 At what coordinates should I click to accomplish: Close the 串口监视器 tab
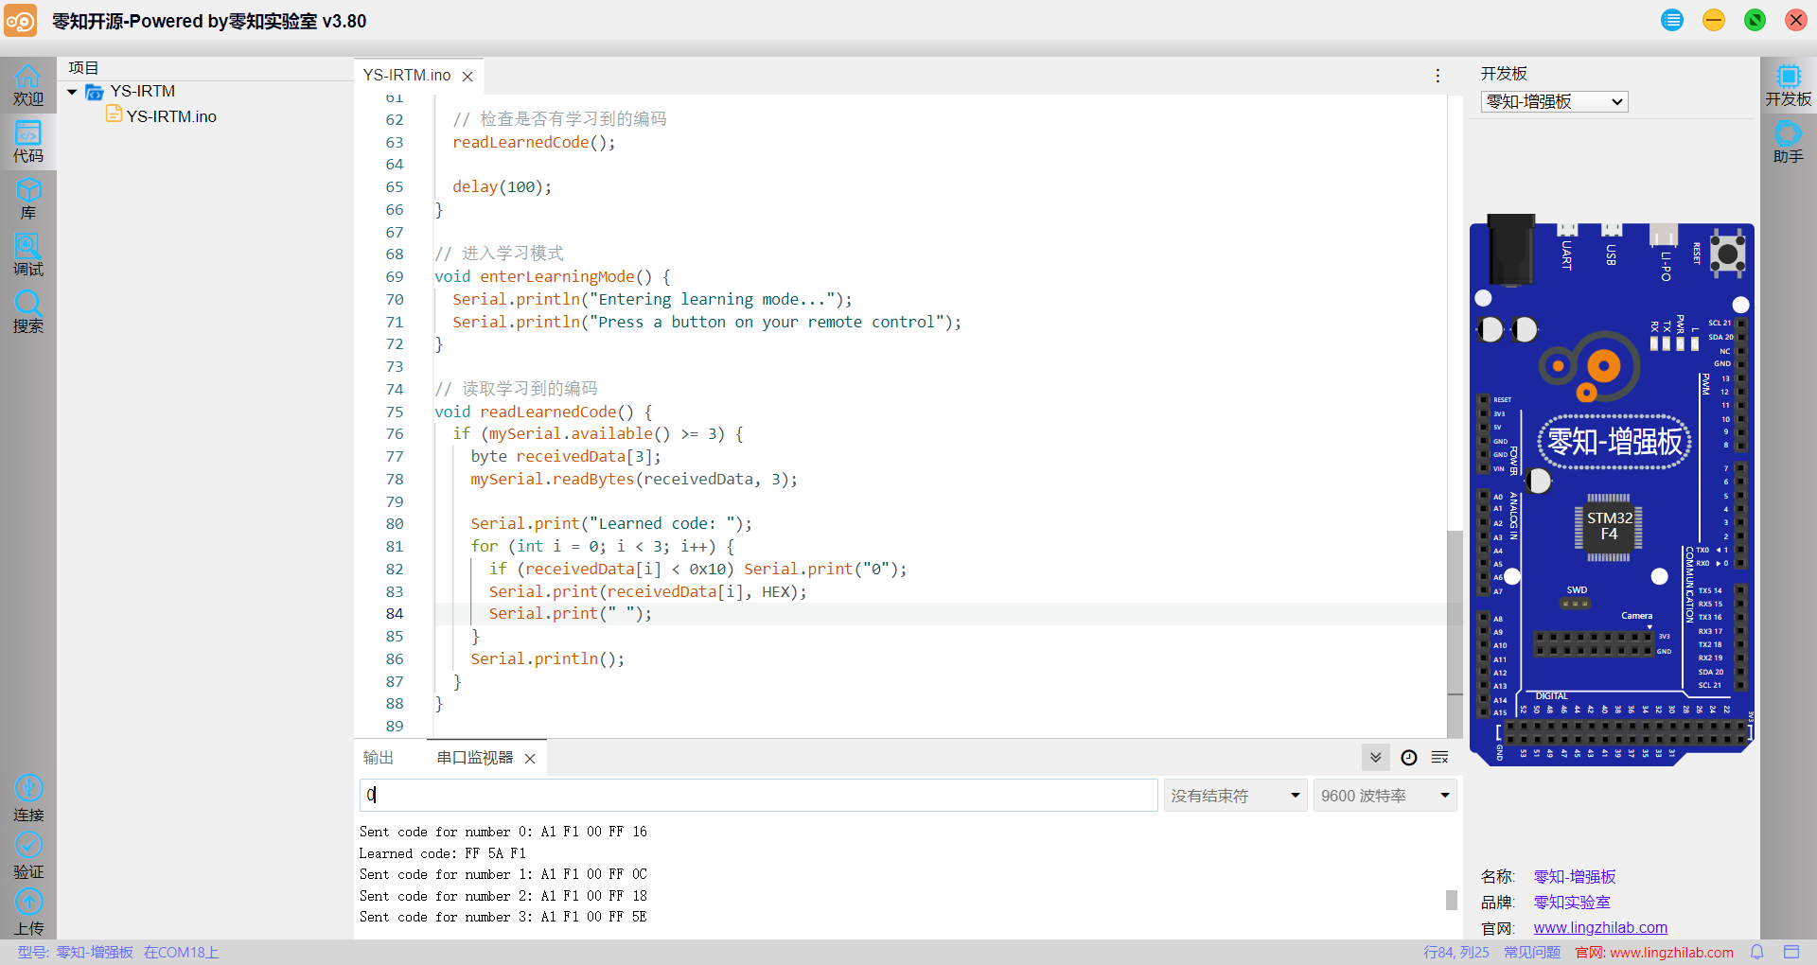point(530,759)
